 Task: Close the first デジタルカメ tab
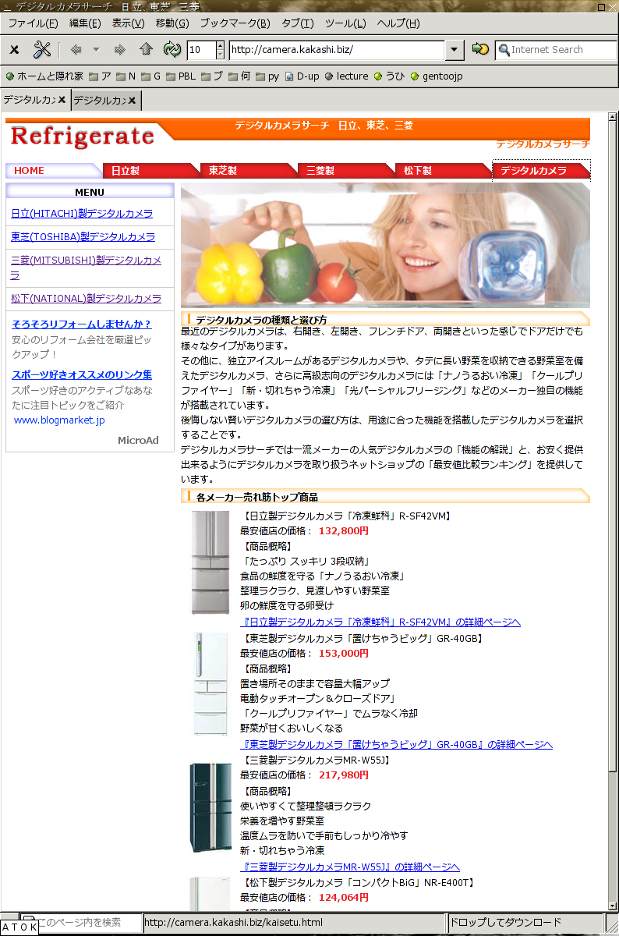pos(62,101)
